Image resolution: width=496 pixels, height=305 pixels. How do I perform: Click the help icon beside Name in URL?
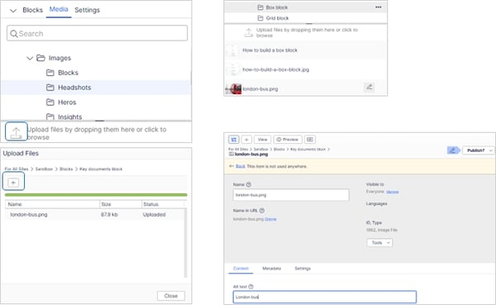pos(262,211)
